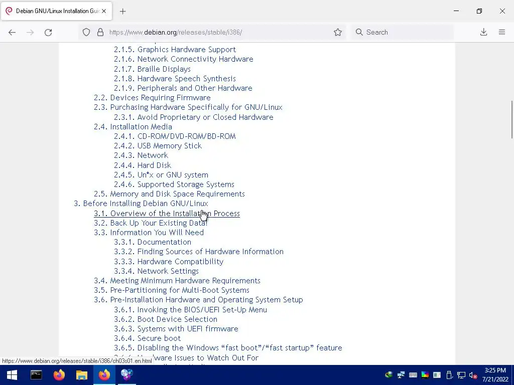
Task: Open 2.1.8 Hardware Speech Synthesis
Action: tap(175, 79)
